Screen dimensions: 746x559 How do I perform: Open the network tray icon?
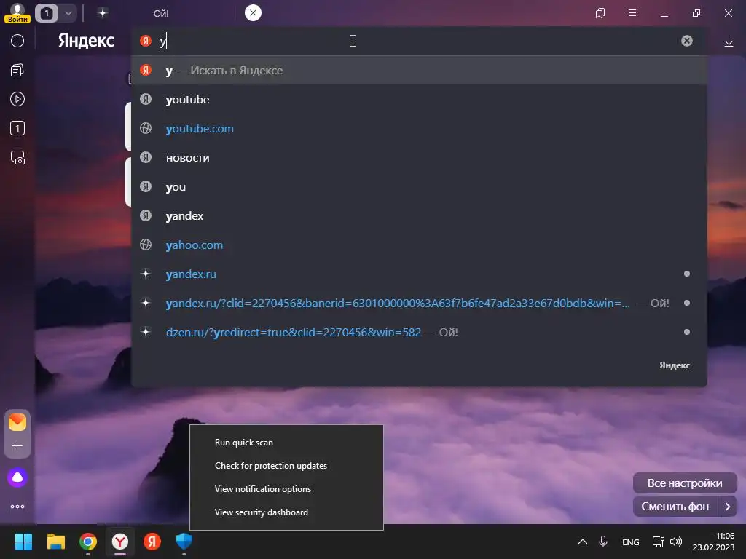(658, 542)
